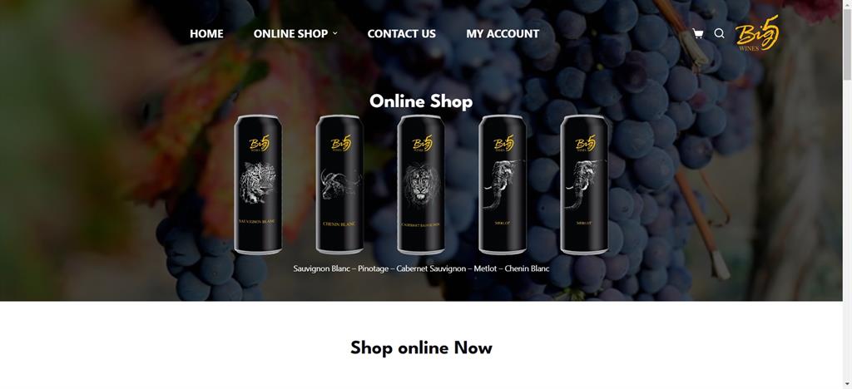Go to MY ACCOUNT
852x389 pixels.
503,33
